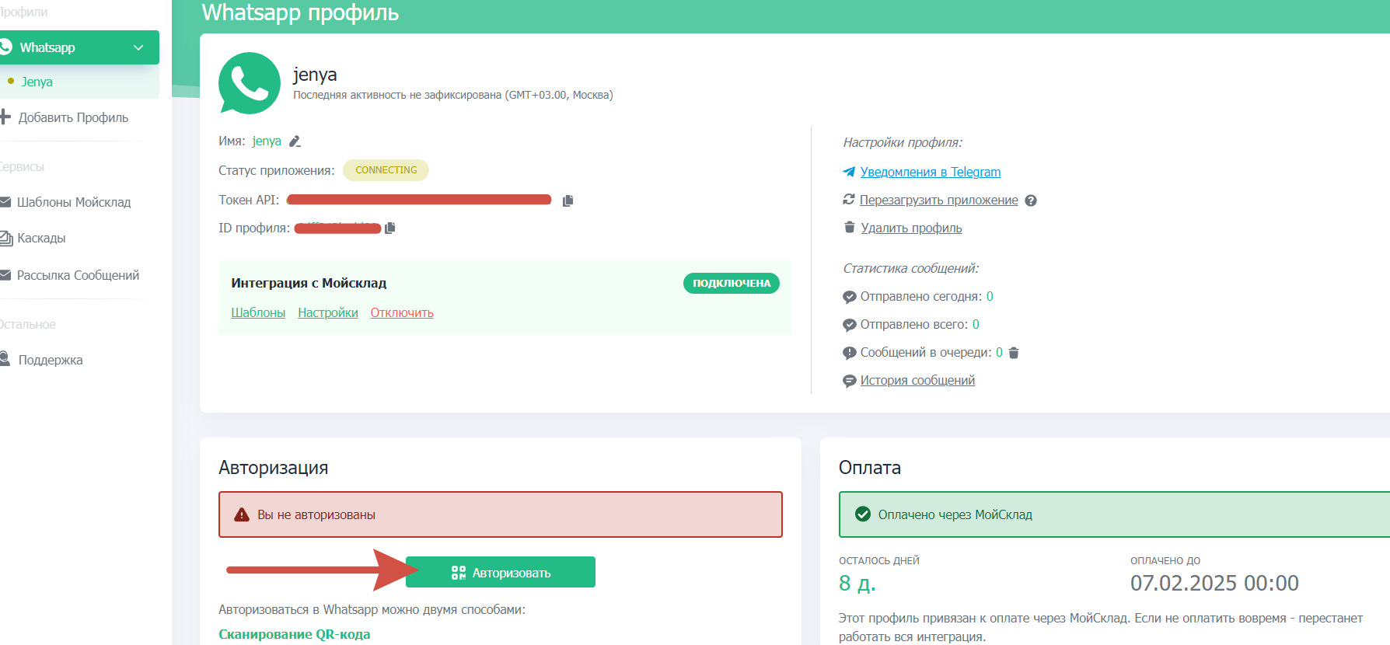1390x645 pixels.
Task: Open integration Настройки link
Action: click(327, 312)
